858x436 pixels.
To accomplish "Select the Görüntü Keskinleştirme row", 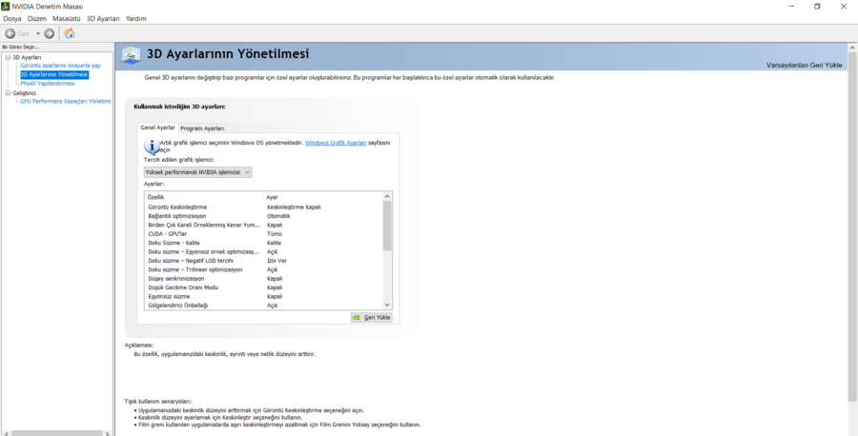I will [x=263, y=208].
